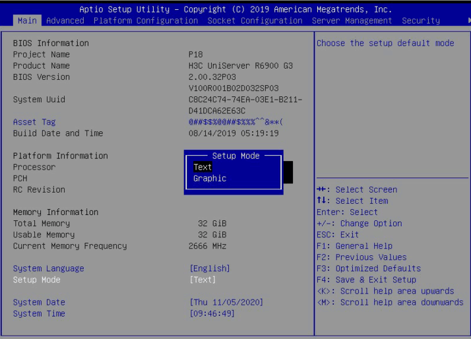471x339 pixels.
Task: Click Current Memory Frequency value 2666 MHz
Action: [x=207, y=246]
